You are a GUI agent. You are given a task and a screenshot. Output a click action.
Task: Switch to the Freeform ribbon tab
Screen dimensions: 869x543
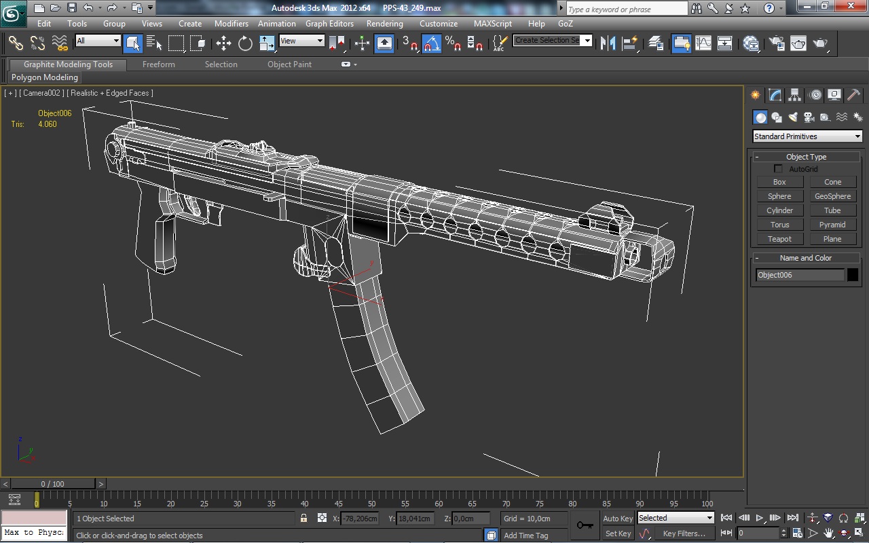[159, 64]
